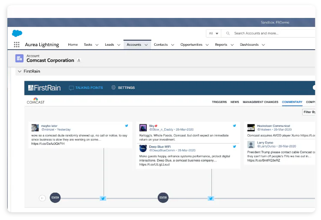Open the App Launcher grid icon
Viewport: 321px width, 220px height.
pyautogui.click(x=17, y=44)
